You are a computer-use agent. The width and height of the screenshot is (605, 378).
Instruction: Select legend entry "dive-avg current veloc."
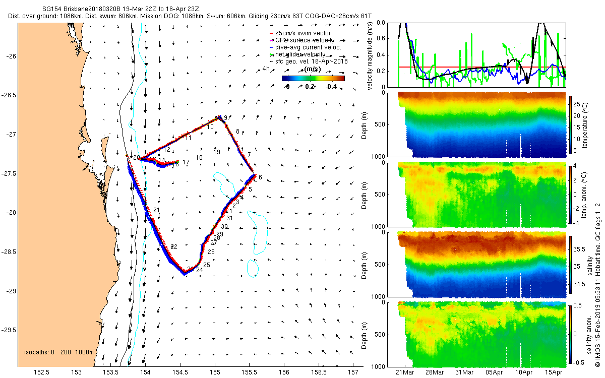[x=308, y=47]
